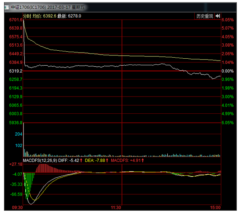Select the title 中证1706(IC1706) 2017-03-17 星期五

coord(48,7)
